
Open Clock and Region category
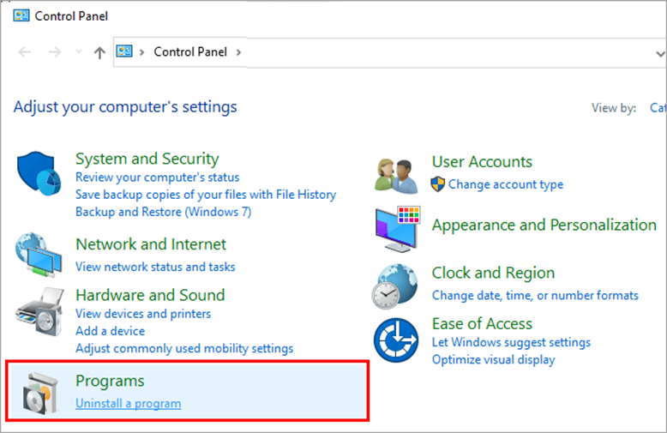[x=494, y=273]
